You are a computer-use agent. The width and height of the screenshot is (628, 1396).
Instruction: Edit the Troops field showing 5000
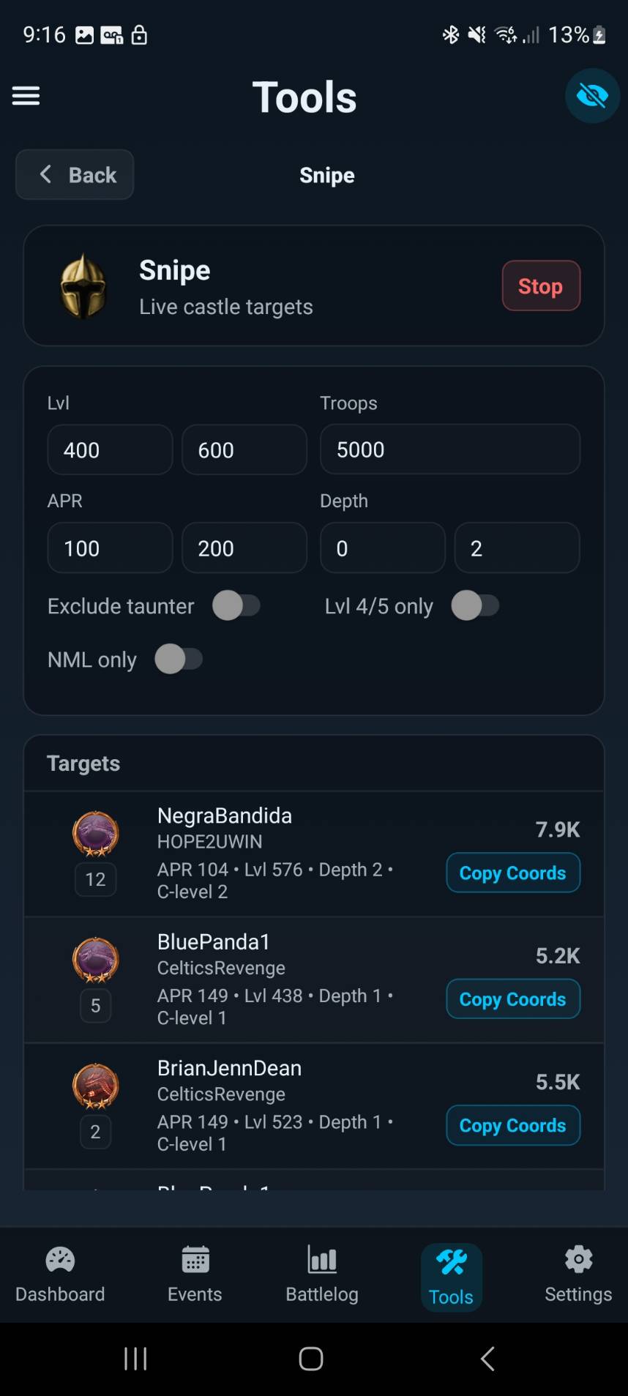coord(449,449)
